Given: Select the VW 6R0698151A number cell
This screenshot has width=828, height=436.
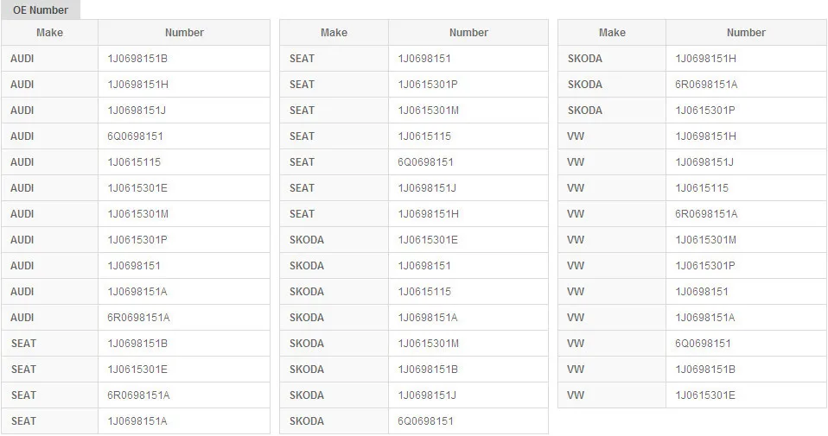Looking at the screenshot, I should (x=706, y=214).
